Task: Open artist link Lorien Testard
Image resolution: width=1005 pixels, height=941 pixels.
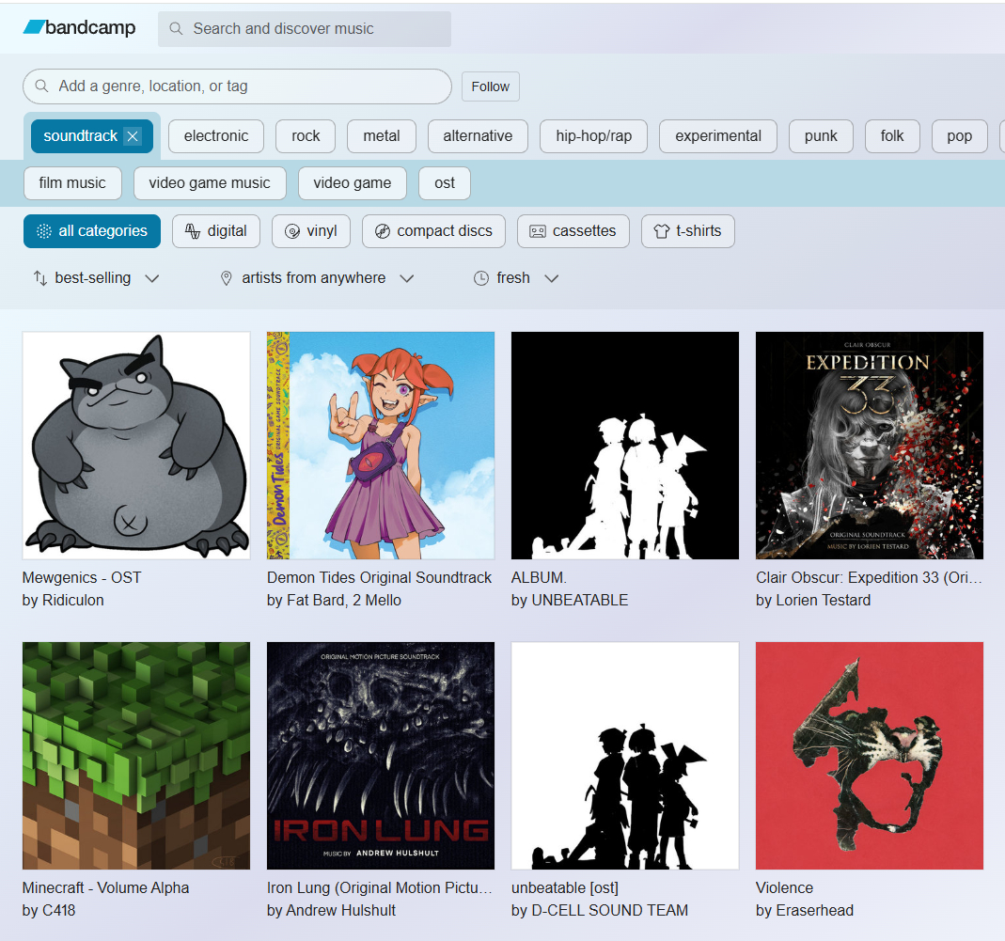Action: tap(824, 600)
